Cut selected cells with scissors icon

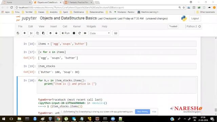coord(31,33)
